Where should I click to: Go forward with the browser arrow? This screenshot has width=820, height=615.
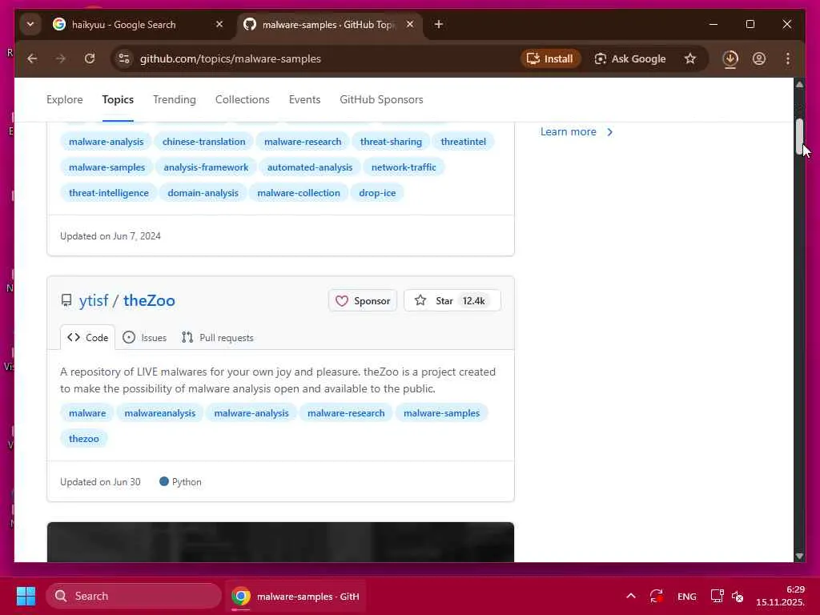coord(61,58)
